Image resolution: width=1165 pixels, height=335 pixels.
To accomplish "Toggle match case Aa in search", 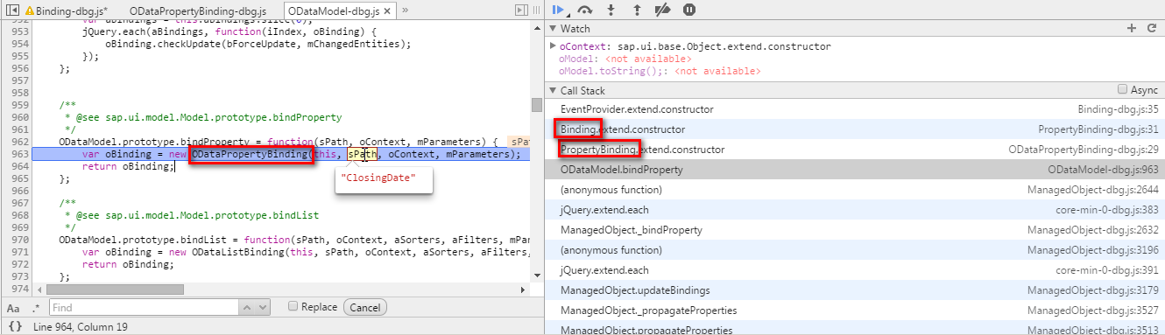I will [13, 308].
